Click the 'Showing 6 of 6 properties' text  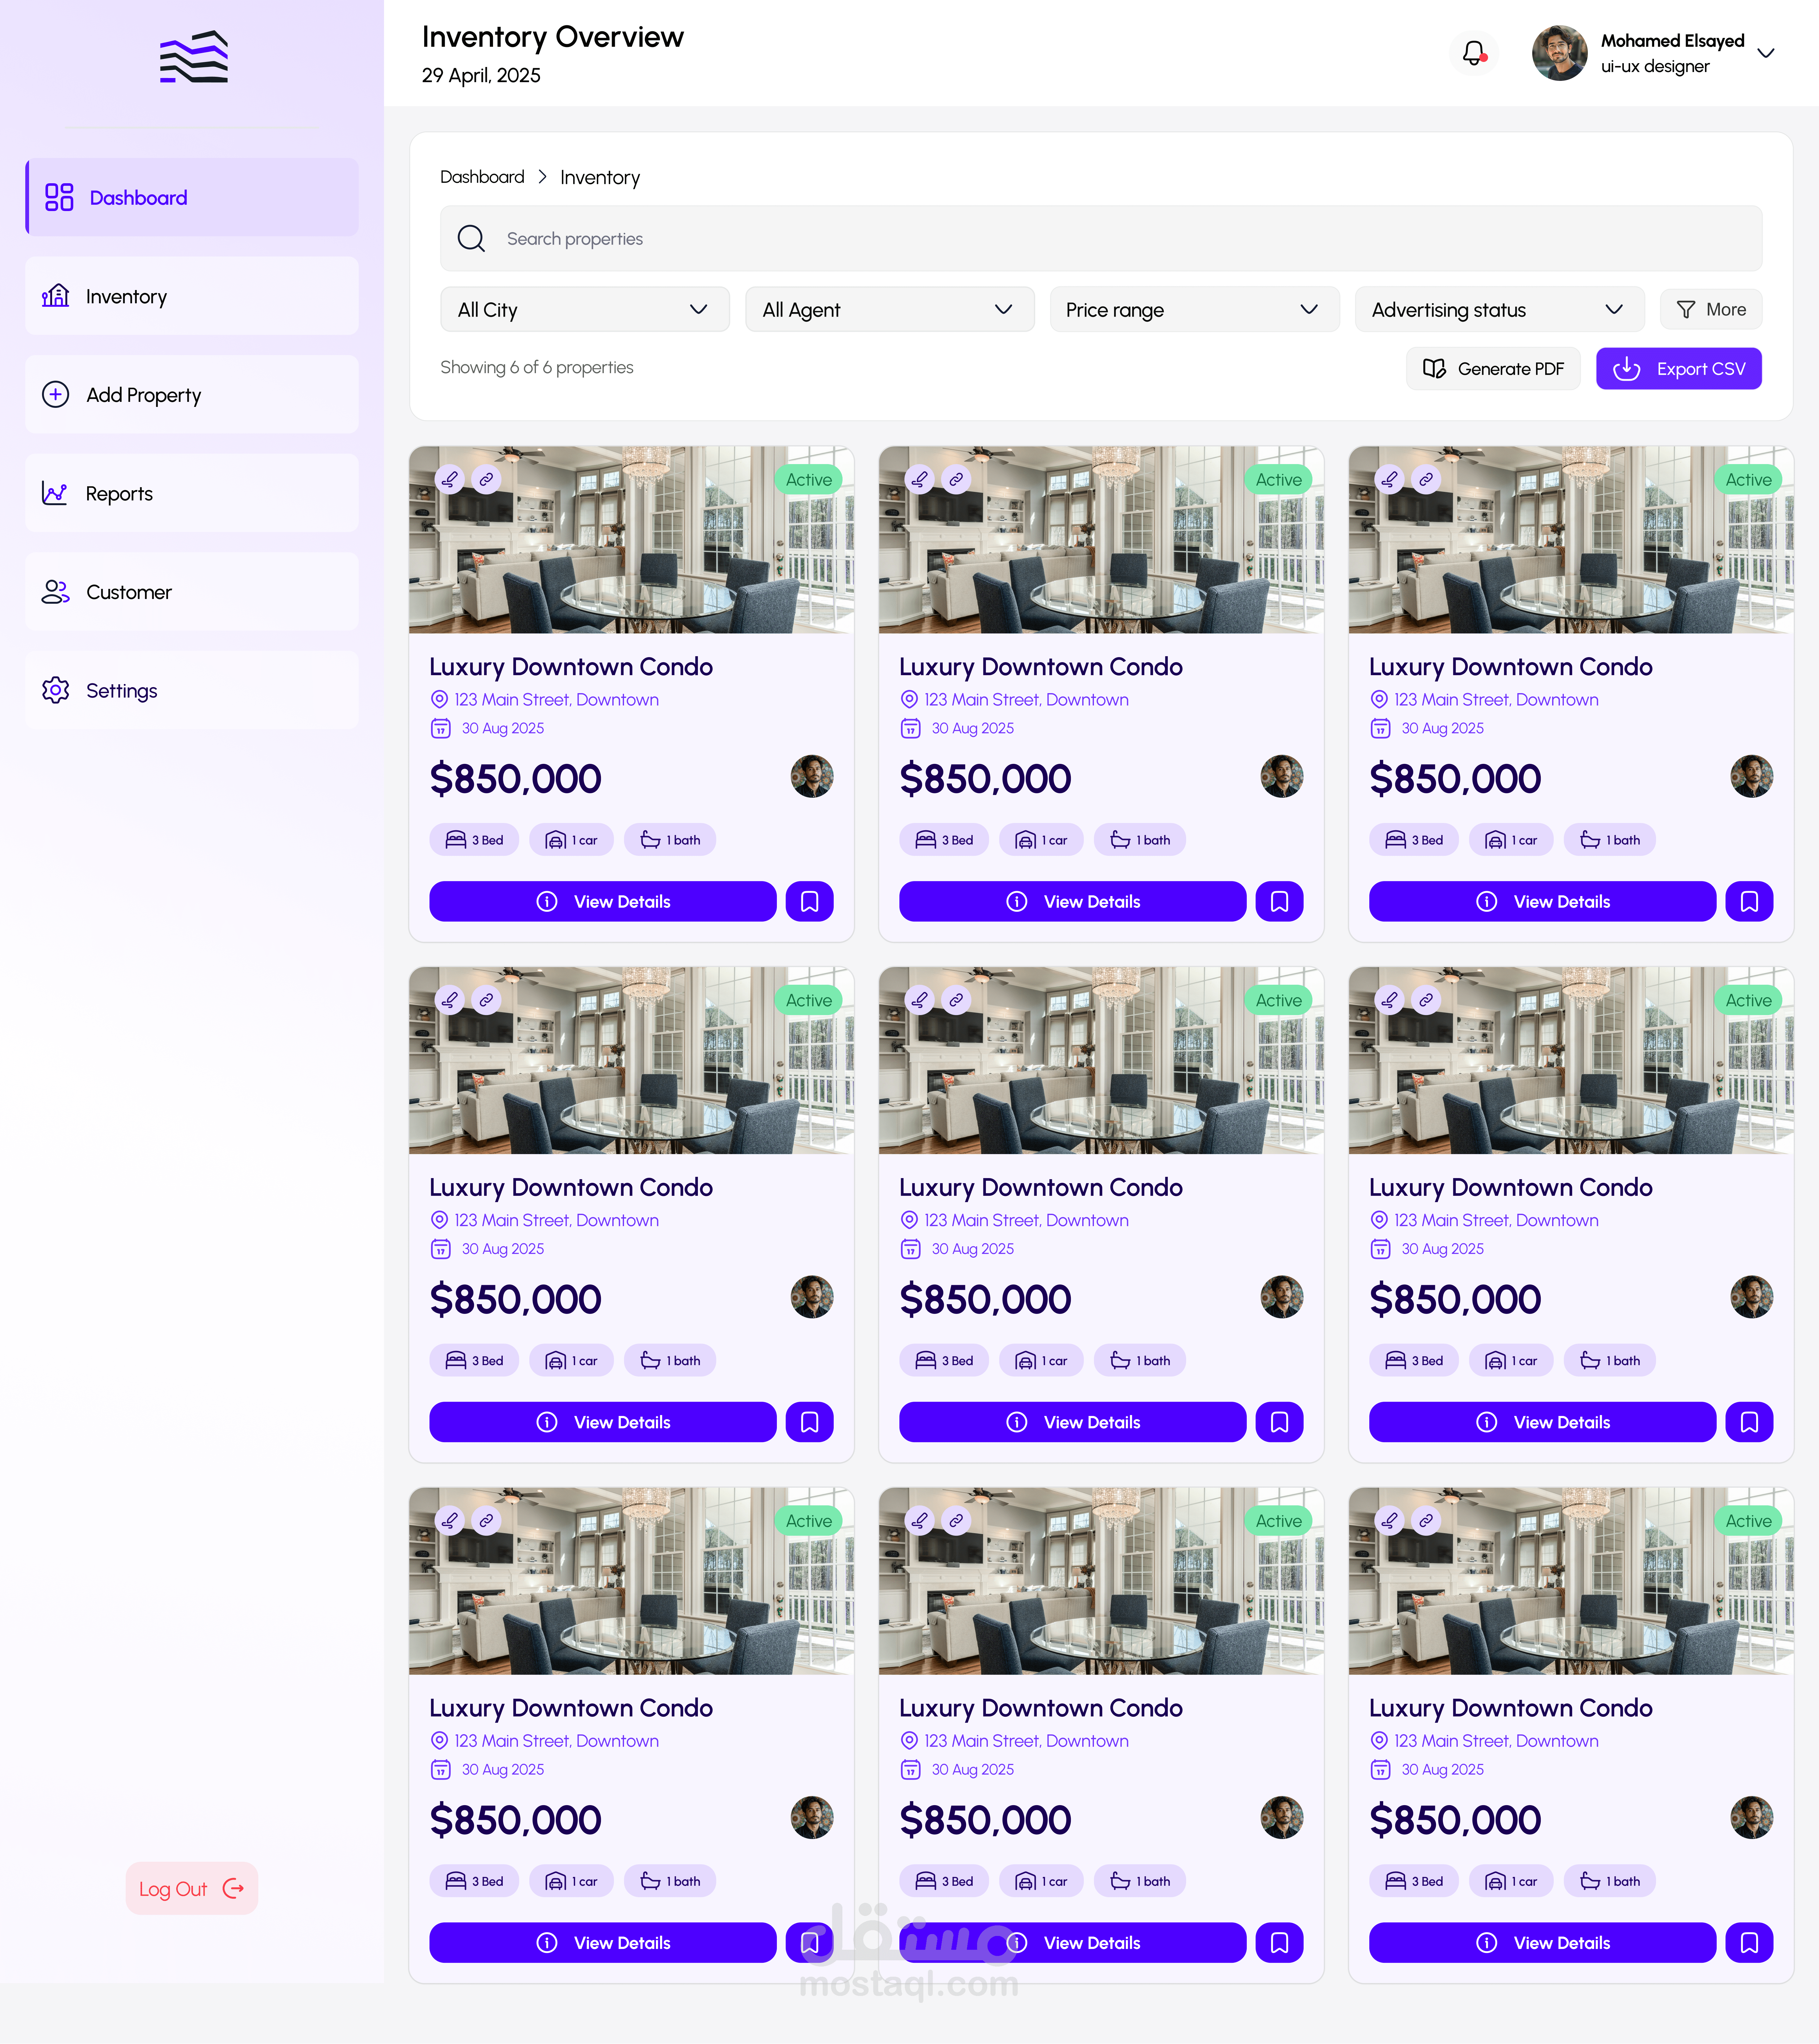coord(537,368)
